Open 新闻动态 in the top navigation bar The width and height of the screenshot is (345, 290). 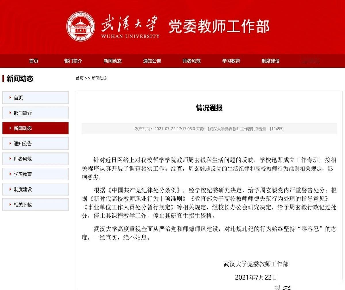click(112, 61)
